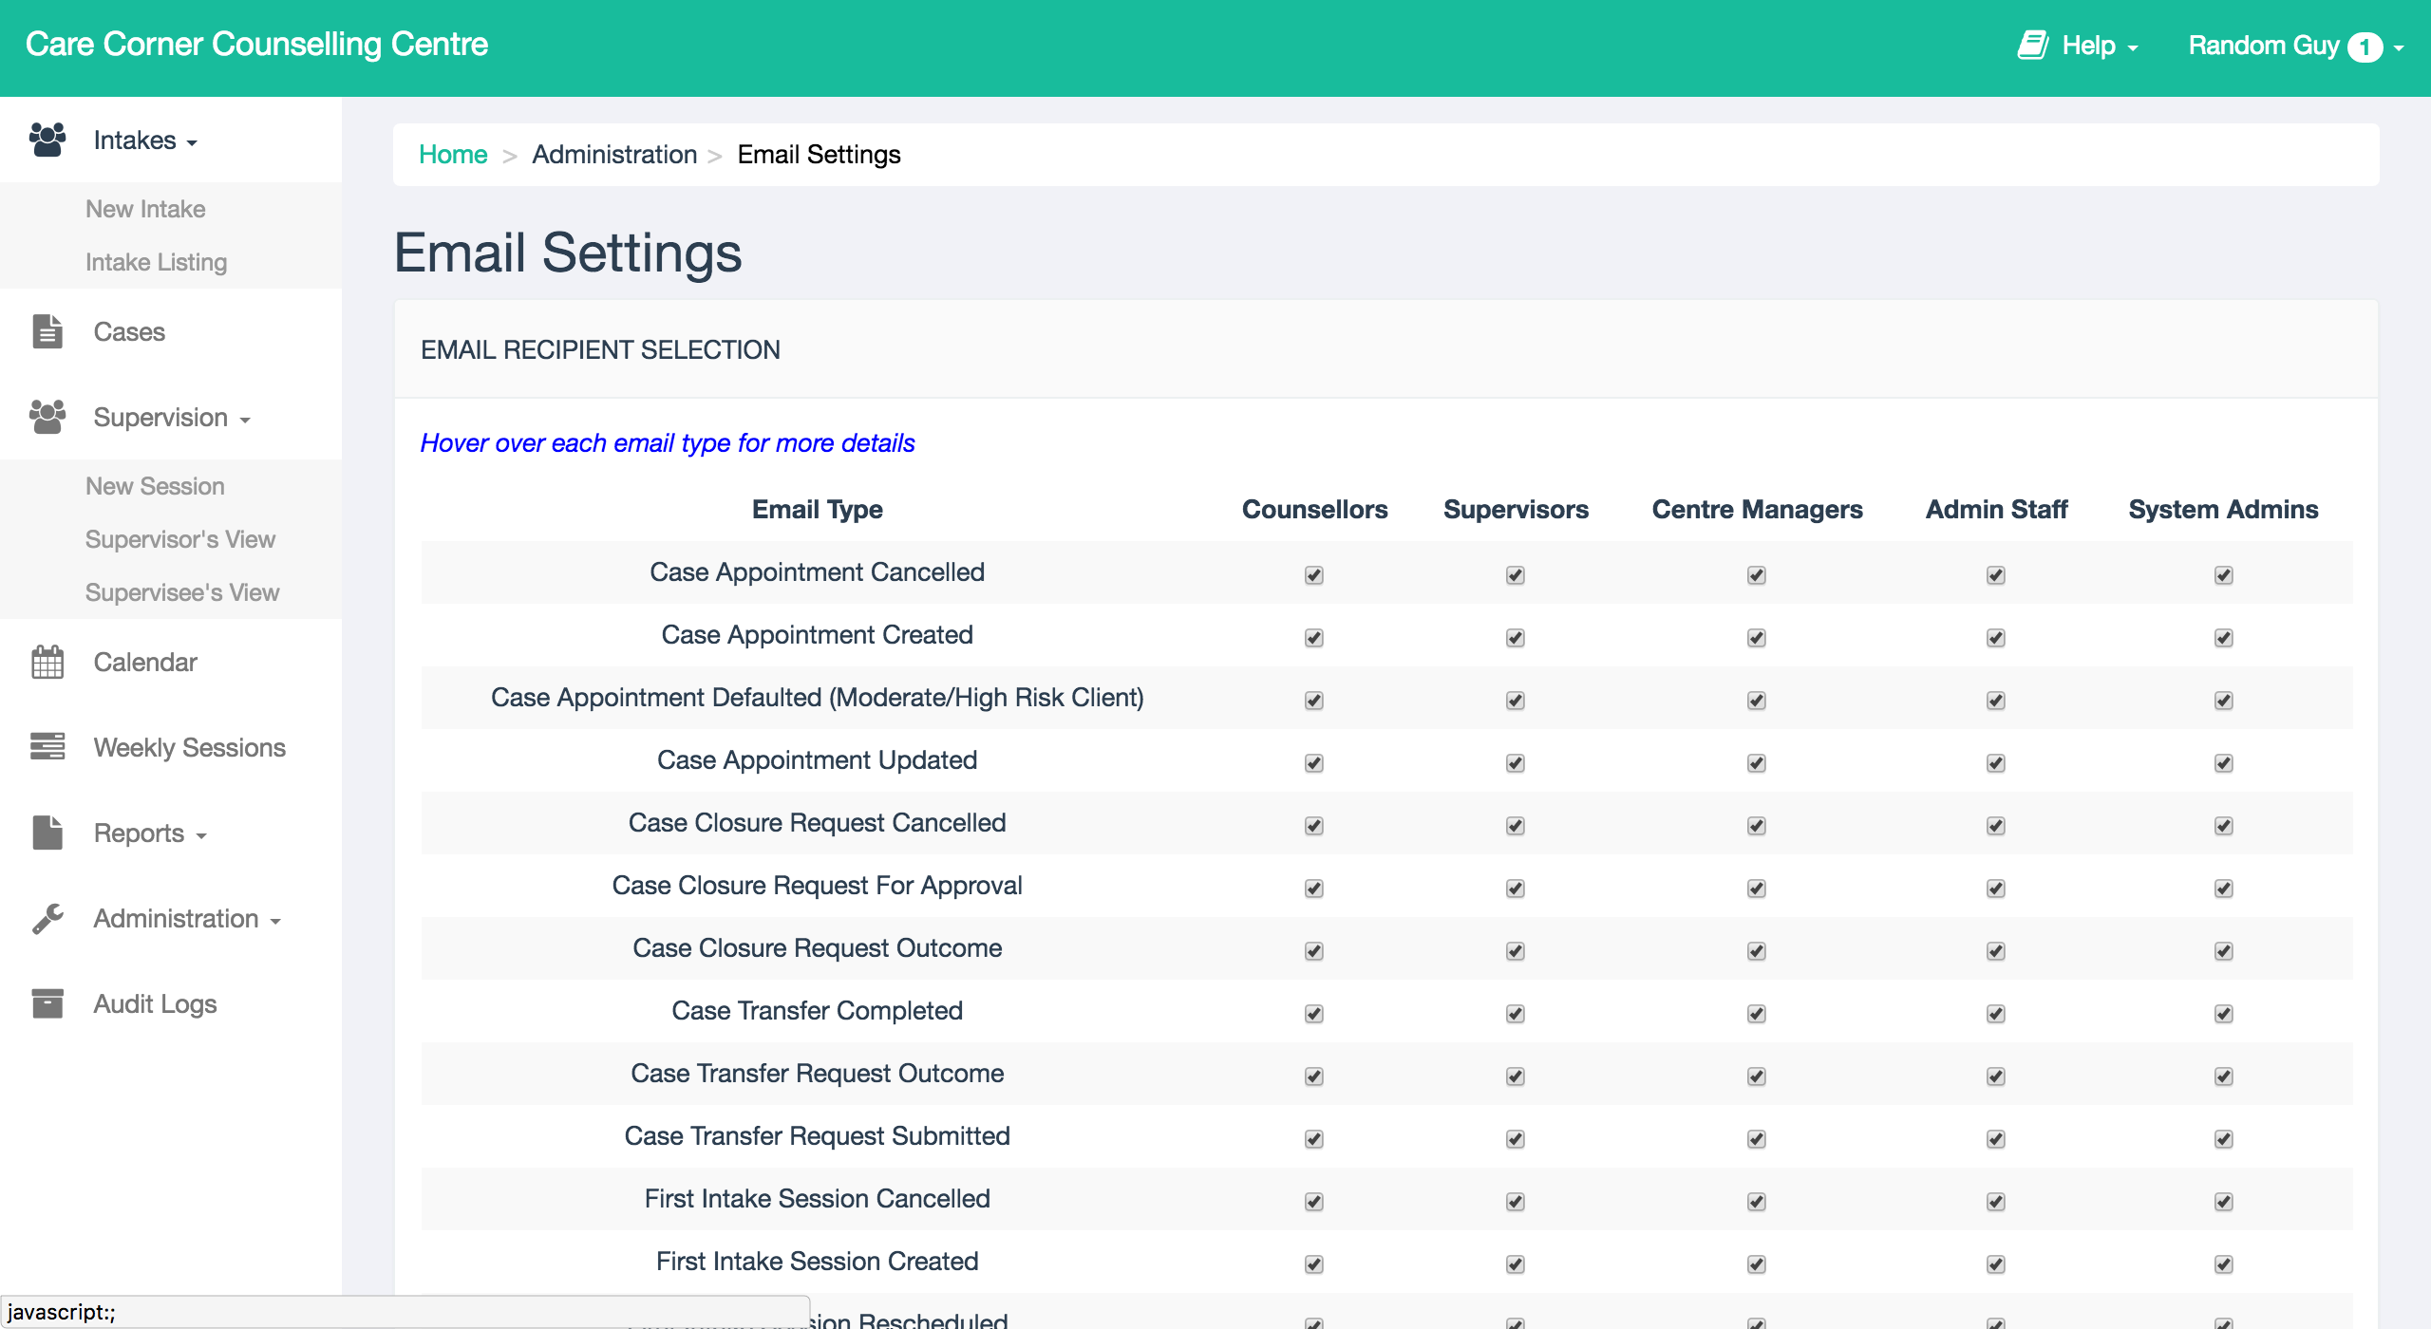Go to Cases in the sidebar

(129, 331)
